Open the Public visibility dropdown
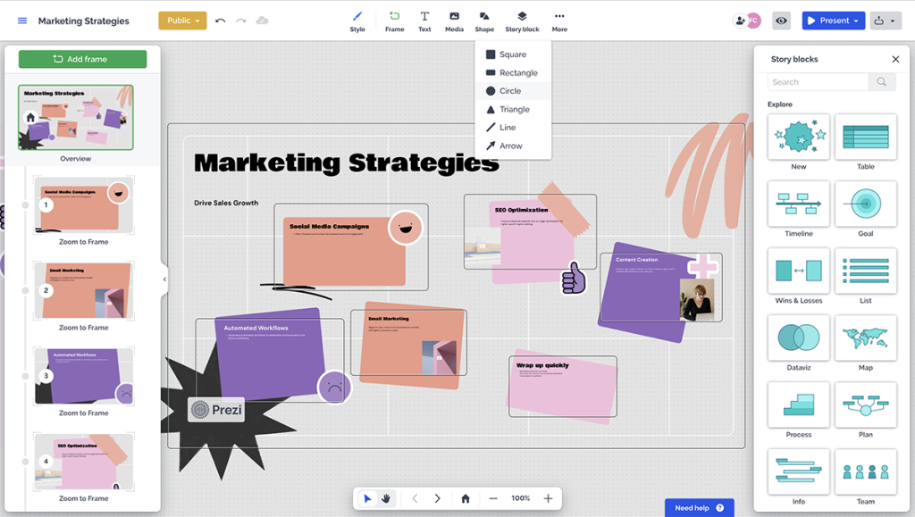Screen dimensions: 915x517 [182, 19]
